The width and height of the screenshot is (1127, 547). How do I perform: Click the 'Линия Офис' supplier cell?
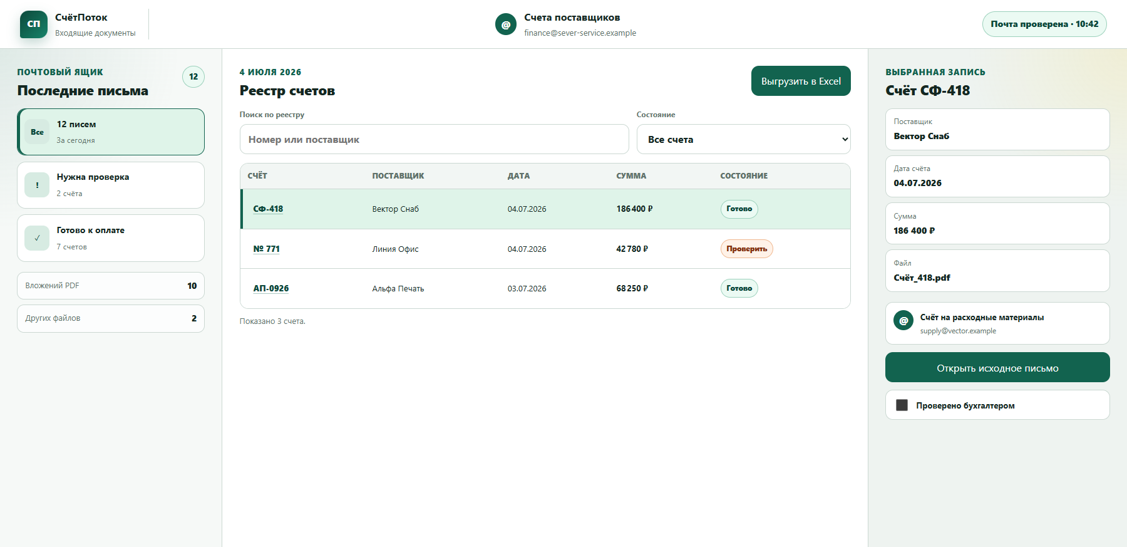coord(395,249)
